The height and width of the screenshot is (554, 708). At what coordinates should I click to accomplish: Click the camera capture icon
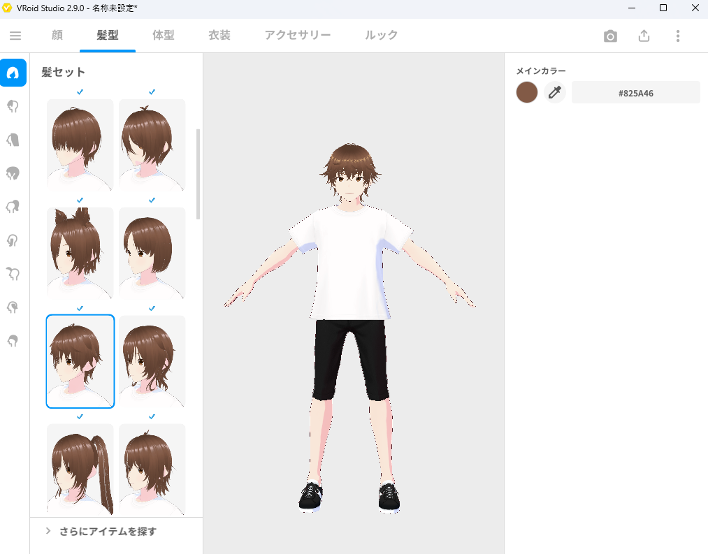[610, 36]
